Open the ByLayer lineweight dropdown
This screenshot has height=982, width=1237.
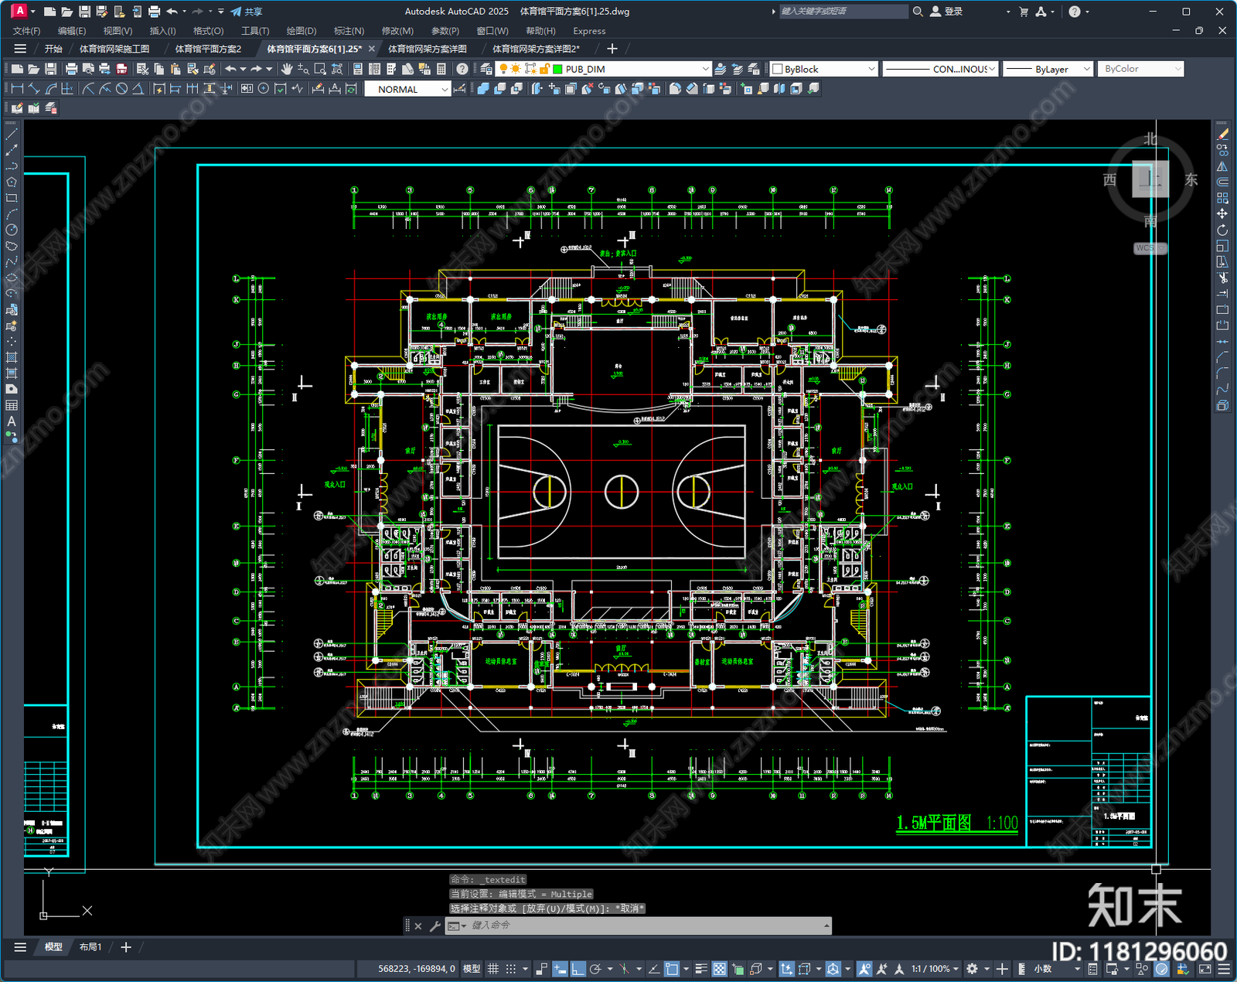(x=1086, y=69)
